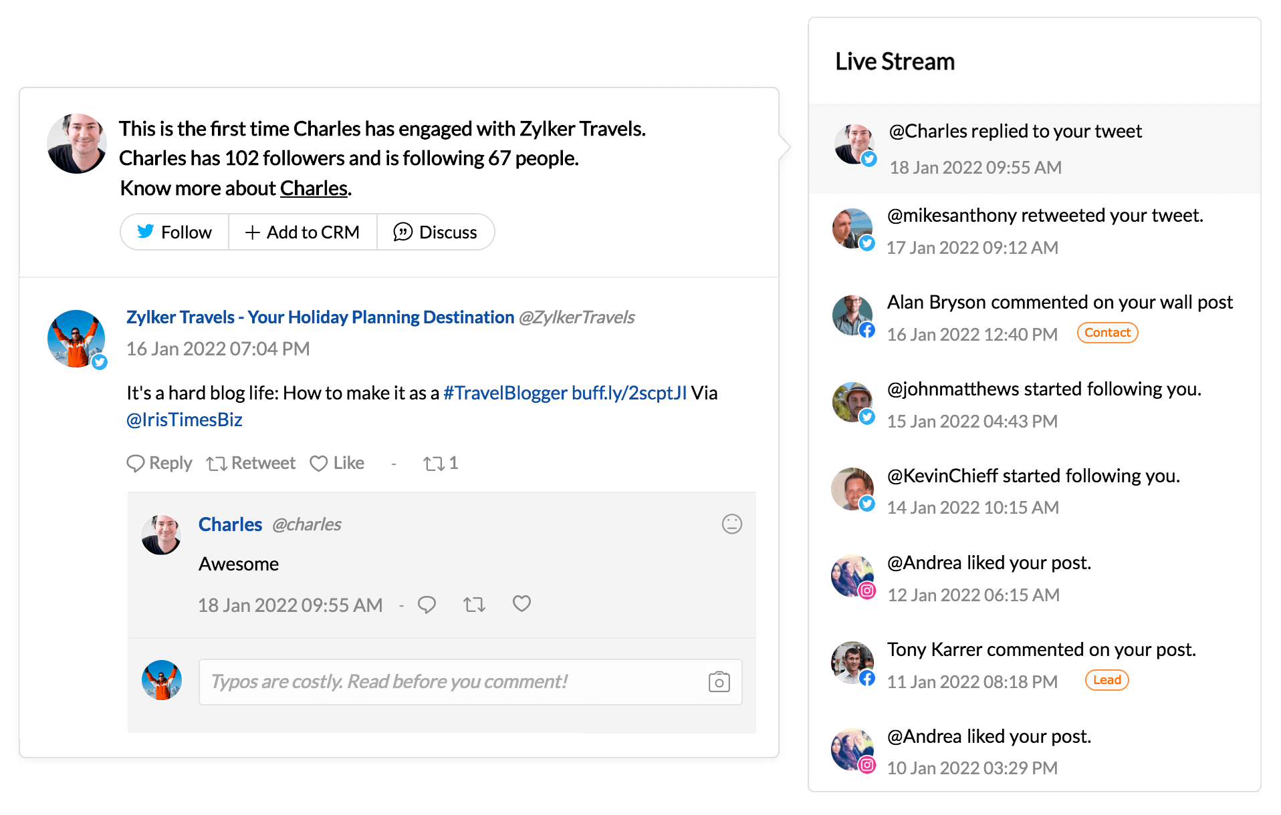Screen dimensions: 1281x815
Task: Click the sentiment face icon on Charles's reply
Action: click(x=732, y=524)
